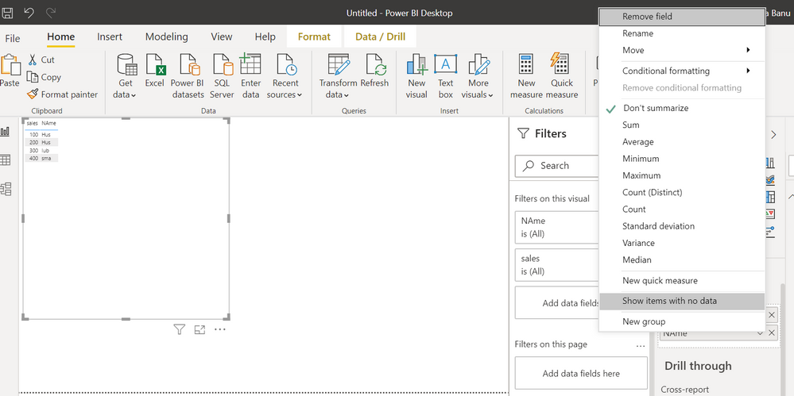794x396 pixels.
Task: Pick Count from the summarization list
Action: coord(682,210)
